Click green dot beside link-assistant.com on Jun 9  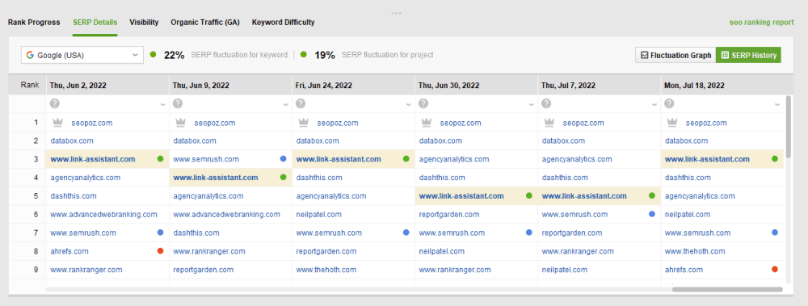pos(284,177)
